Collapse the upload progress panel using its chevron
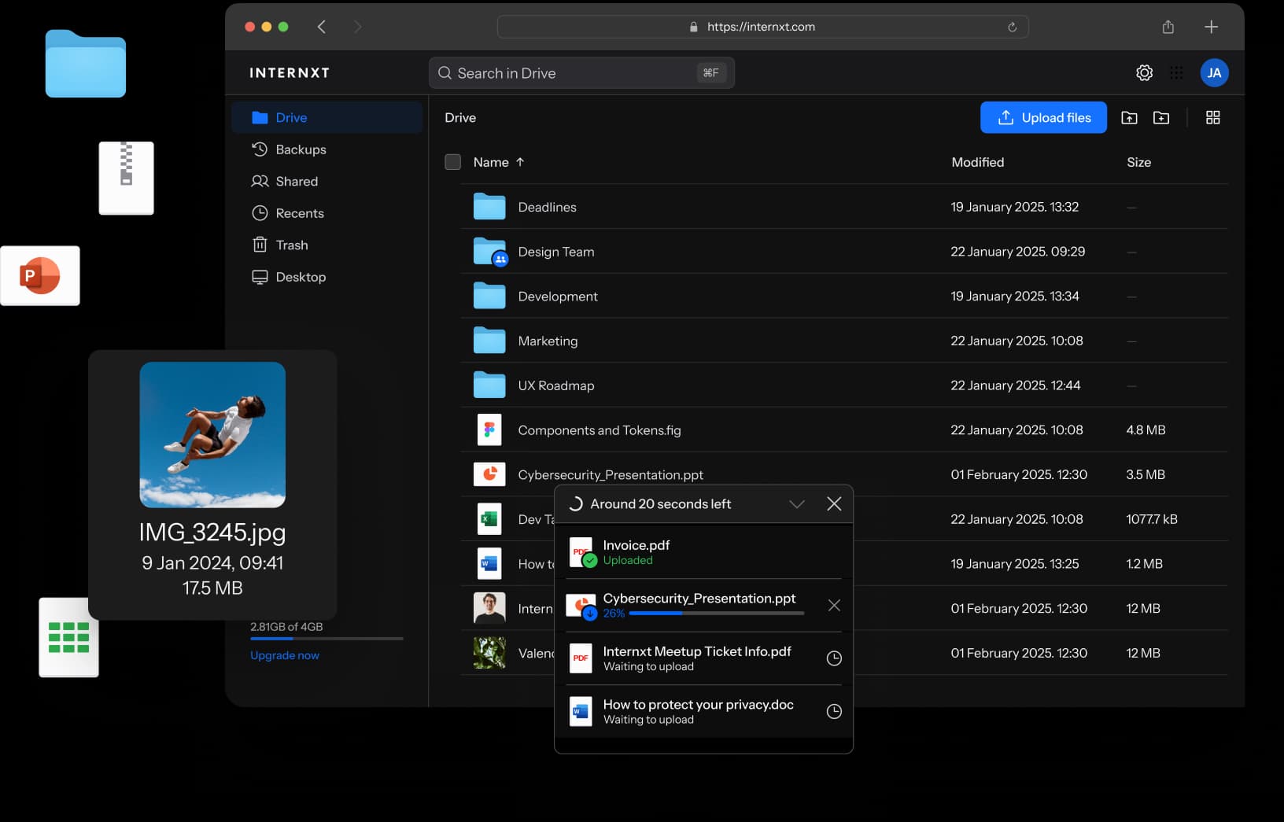Image resolution: width=1284 pixels, height=822 pixels. coord(797,503)
